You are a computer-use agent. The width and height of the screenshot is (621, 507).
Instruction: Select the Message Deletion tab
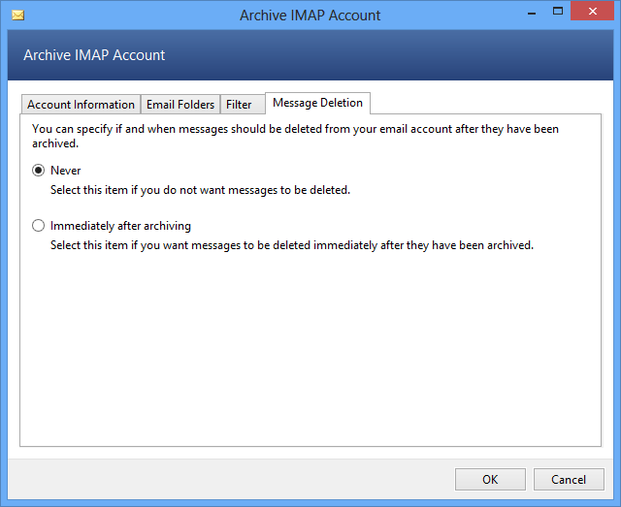(317, 103)
